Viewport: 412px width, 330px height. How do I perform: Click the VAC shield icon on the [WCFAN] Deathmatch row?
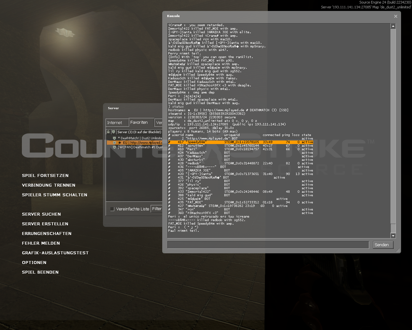pos(114,147)
